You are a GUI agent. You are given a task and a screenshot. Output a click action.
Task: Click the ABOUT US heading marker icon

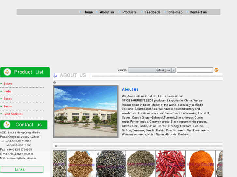pyautogui.click(x=55, y=76)
